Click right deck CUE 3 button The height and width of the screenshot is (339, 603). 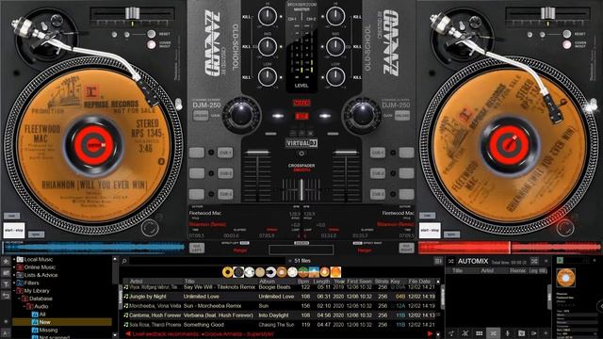point(377,194)
